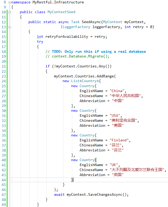Select the ILoggerFactory type on line 13
168x207 pixels.
(75, 27)
